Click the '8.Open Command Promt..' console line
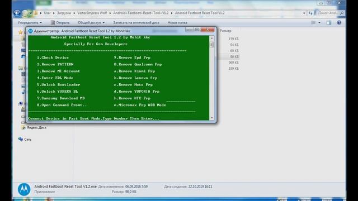 (62, 105)
